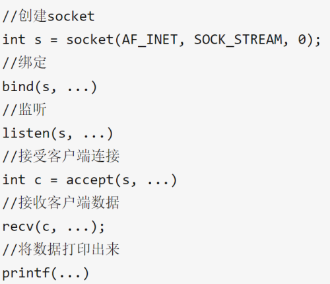Click the printf function call
This screenshot has width=330, height=284.
pyautogui.click(x=46, y=273)
